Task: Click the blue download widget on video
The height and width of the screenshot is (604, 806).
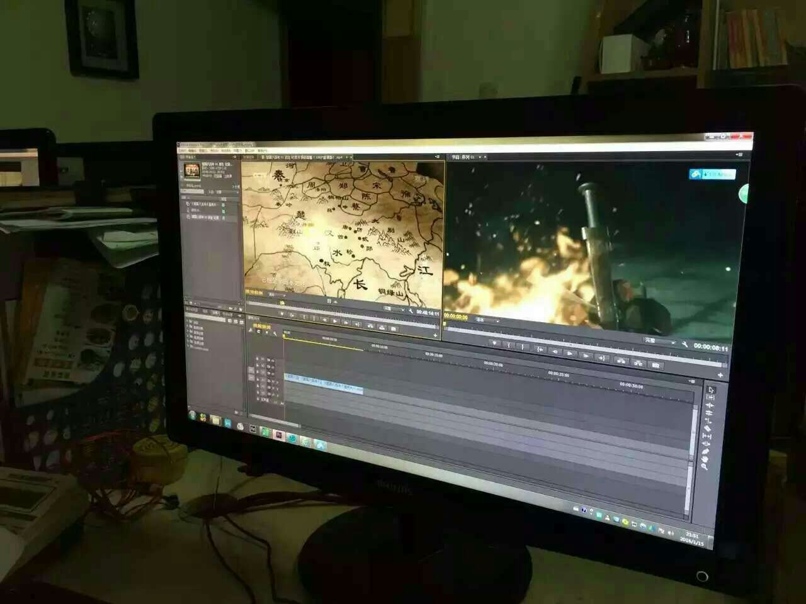Action: point(713,174)
